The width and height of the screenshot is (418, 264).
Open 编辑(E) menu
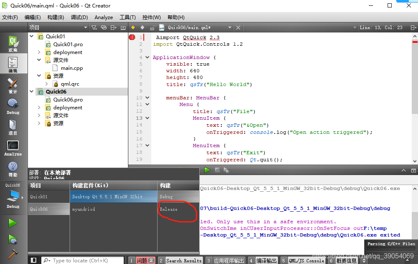[x=33, y=17]
